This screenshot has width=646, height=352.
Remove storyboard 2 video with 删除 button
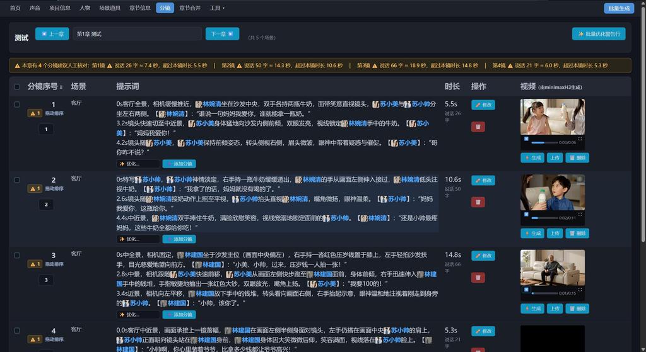(x=577, y=233)
